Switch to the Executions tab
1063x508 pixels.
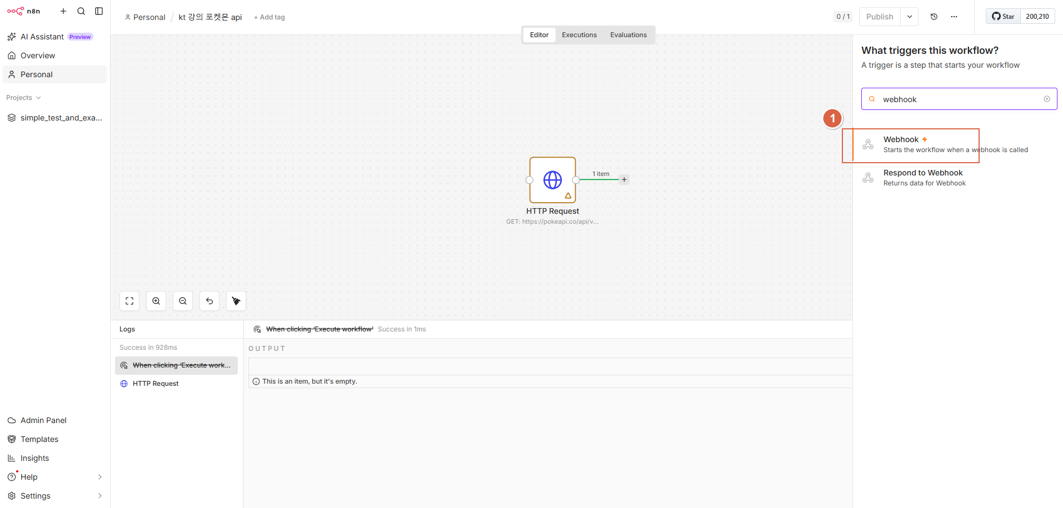click(579, 35)
